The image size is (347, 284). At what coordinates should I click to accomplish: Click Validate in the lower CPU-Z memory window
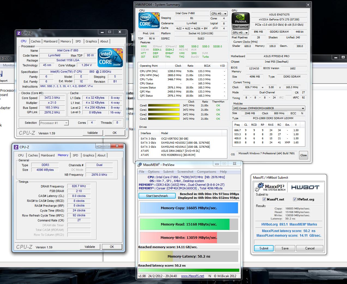[90, 247]
